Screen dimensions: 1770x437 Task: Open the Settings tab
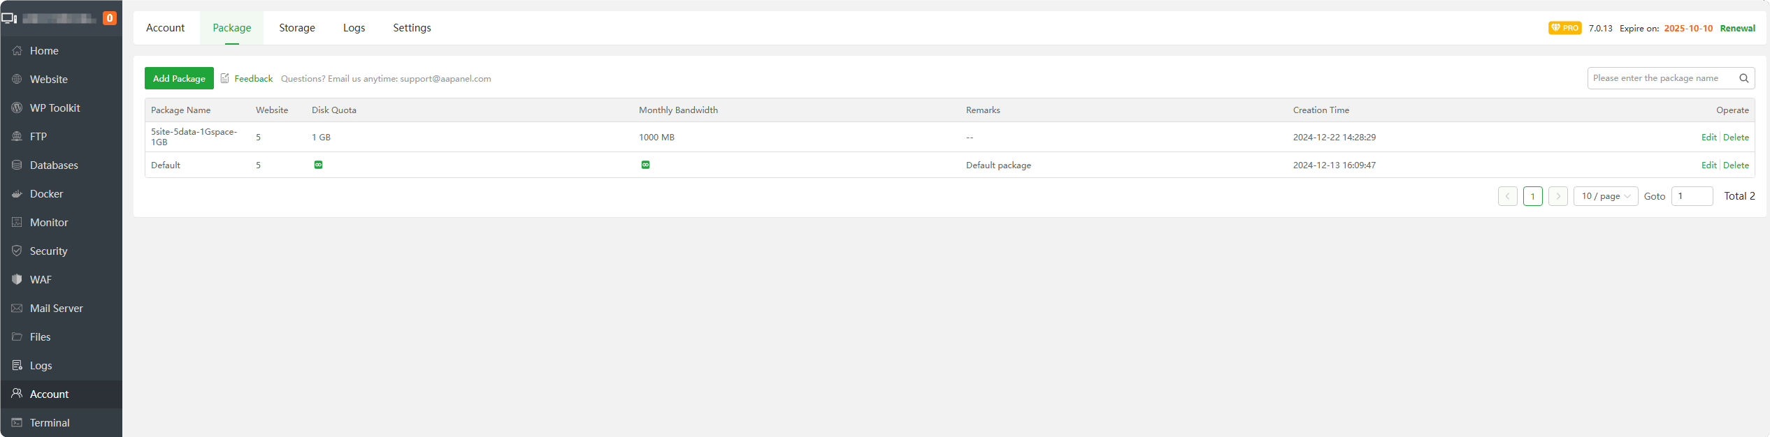[x=412, y=28]
